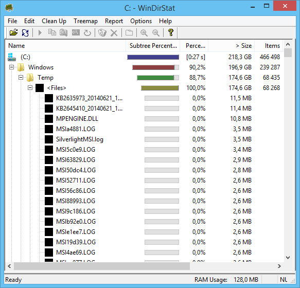300x288 pixels.
Task: Click the Delete to recycle bin icon
Action: click(102, 32)
